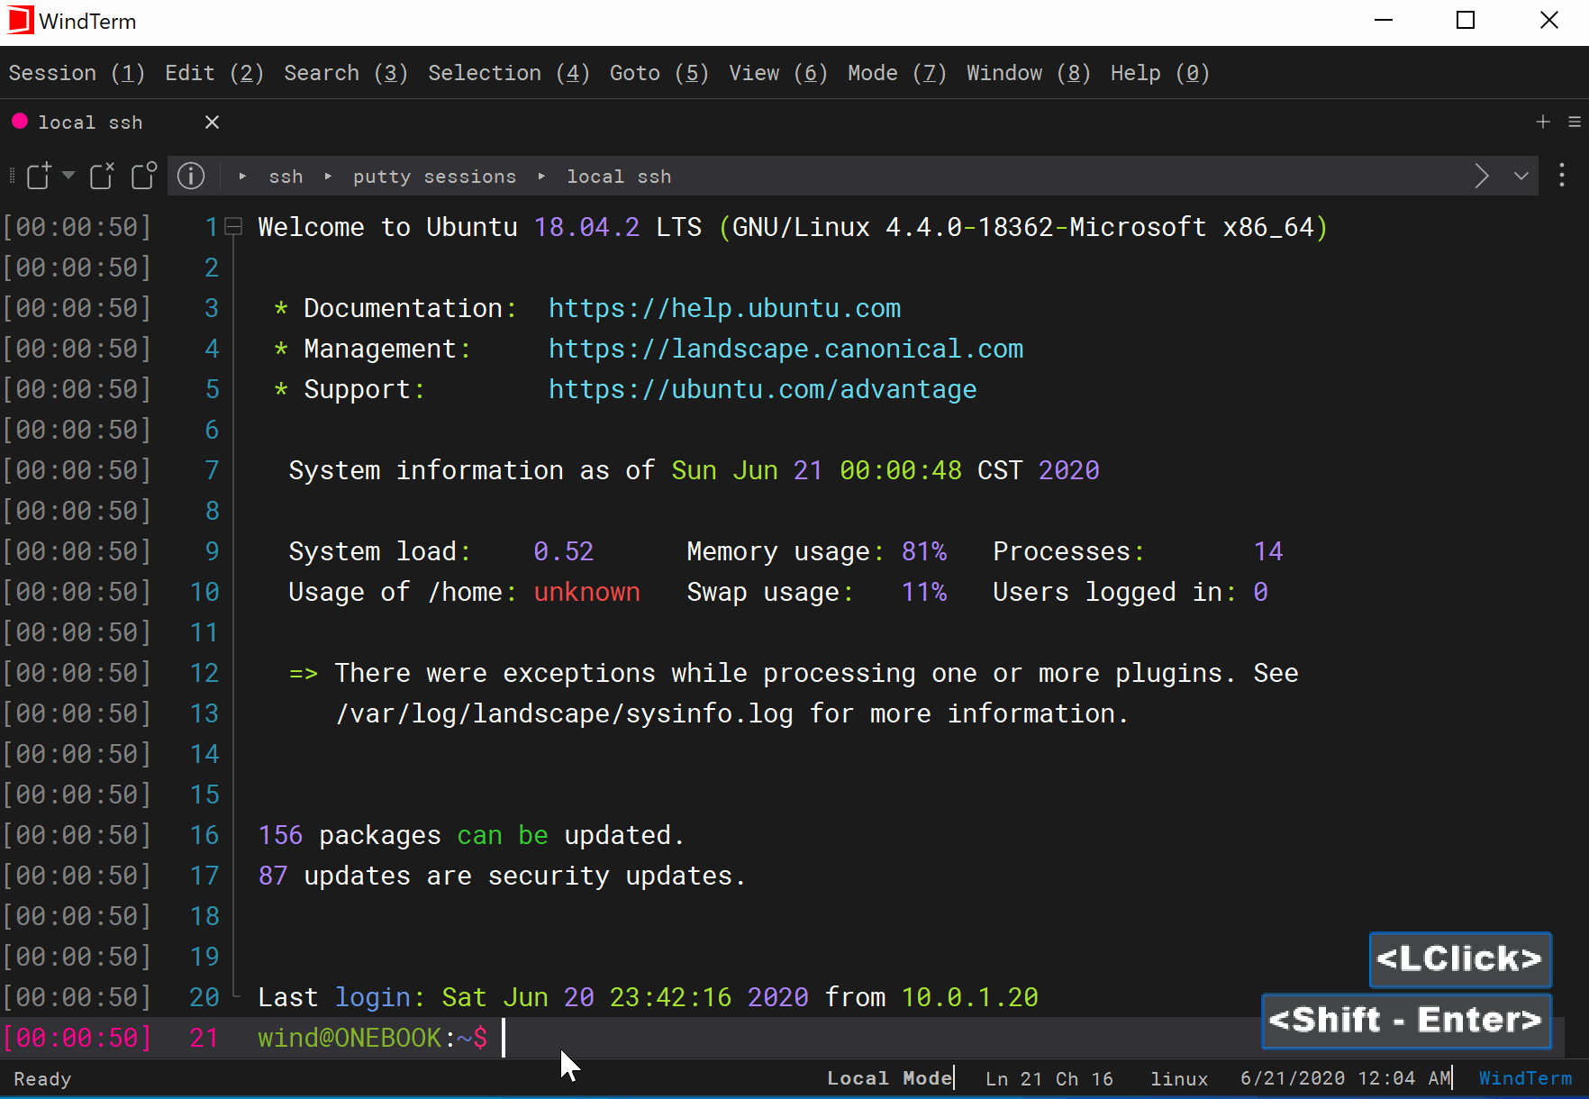Open the Window menu
This screenshot has height=1099, width=1589.
click(x=1029, y=73)
